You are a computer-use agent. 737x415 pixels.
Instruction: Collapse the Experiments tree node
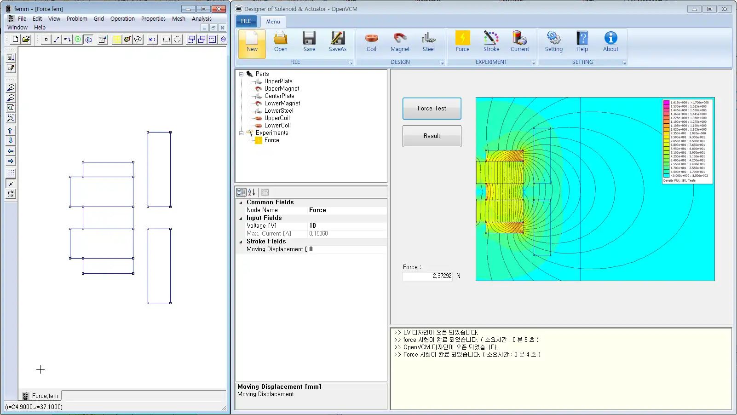241,133
